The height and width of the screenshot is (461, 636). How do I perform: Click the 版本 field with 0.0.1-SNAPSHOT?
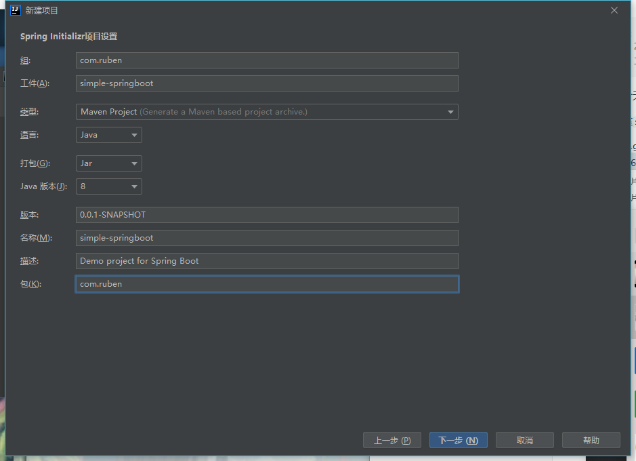267,215
